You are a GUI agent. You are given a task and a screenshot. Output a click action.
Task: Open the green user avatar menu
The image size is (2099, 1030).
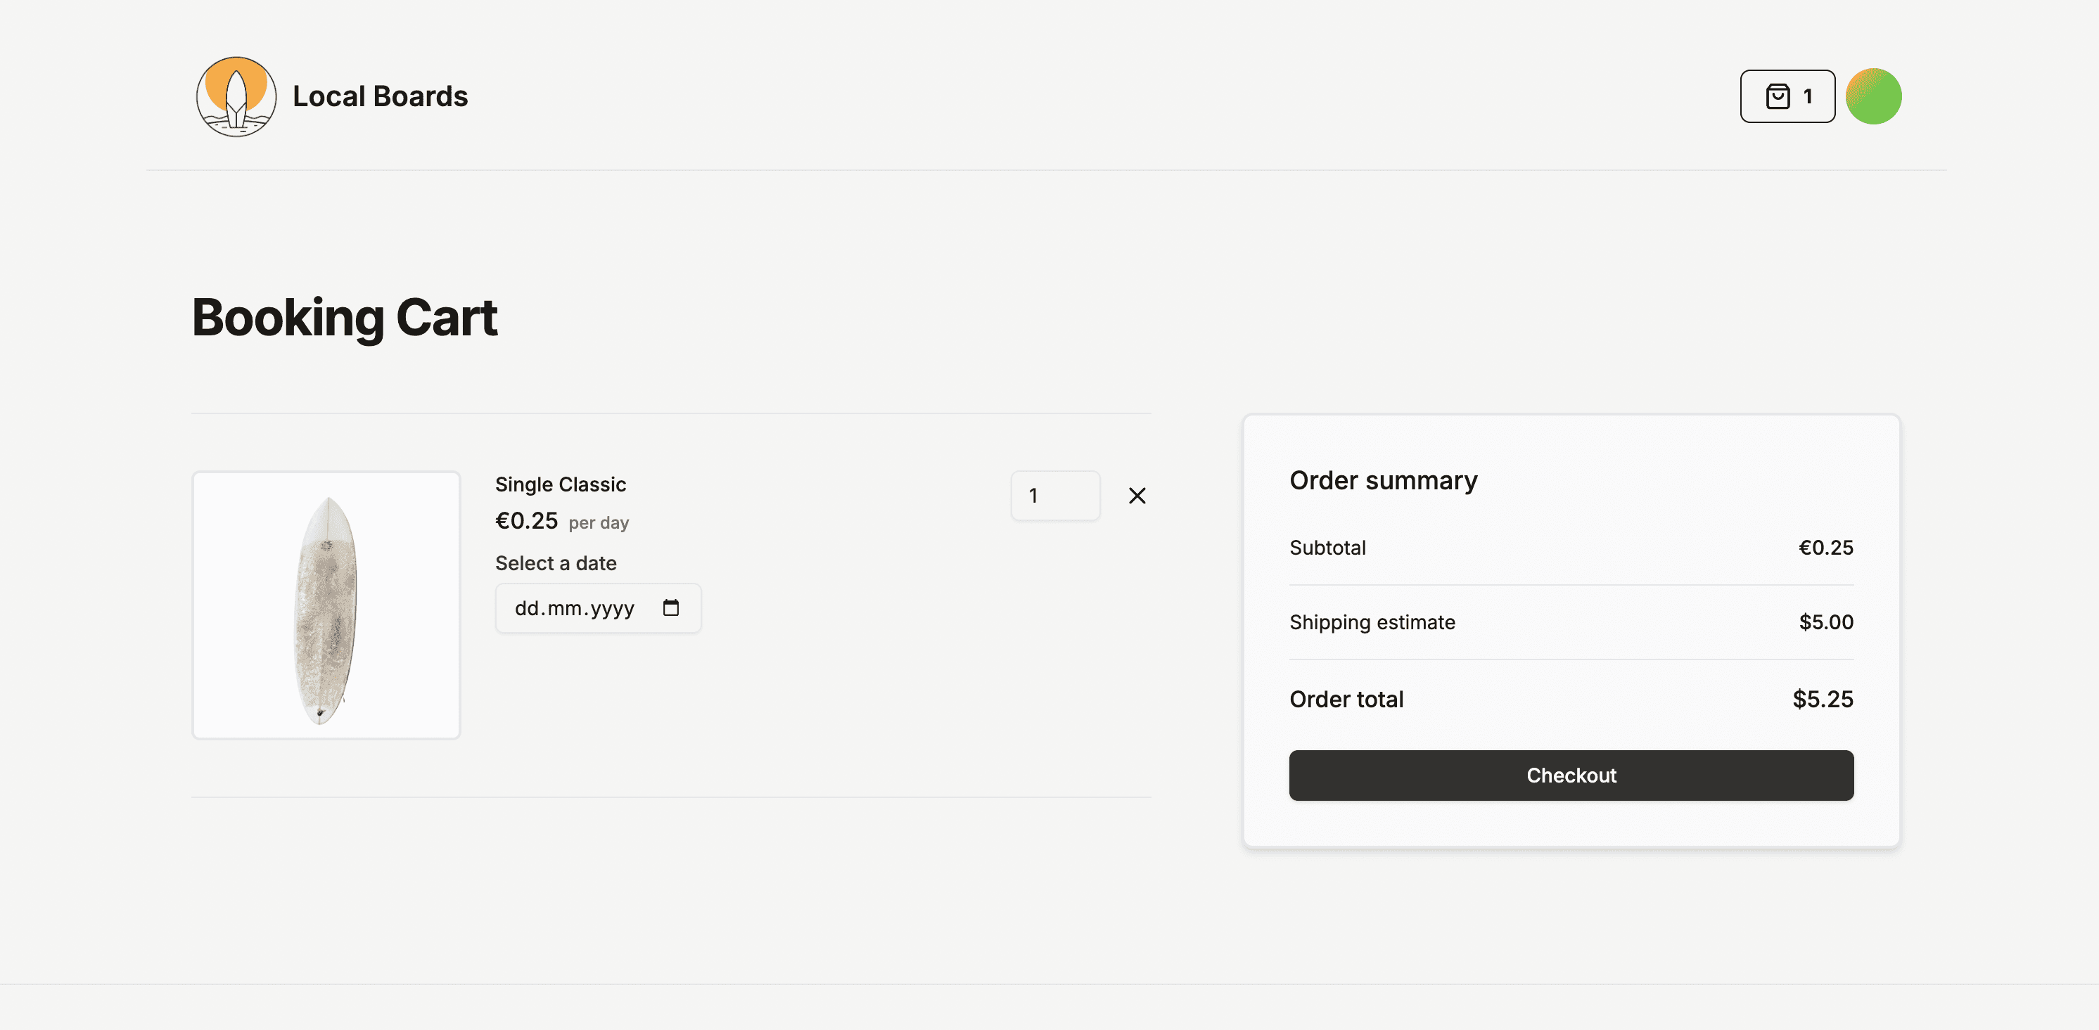pos(1873,96)
